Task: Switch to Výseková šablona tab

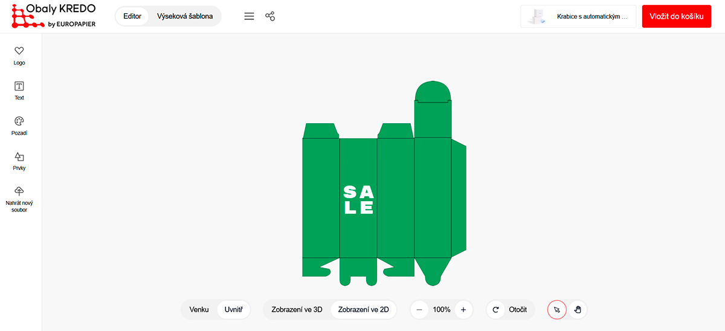Action: [185, 16]
